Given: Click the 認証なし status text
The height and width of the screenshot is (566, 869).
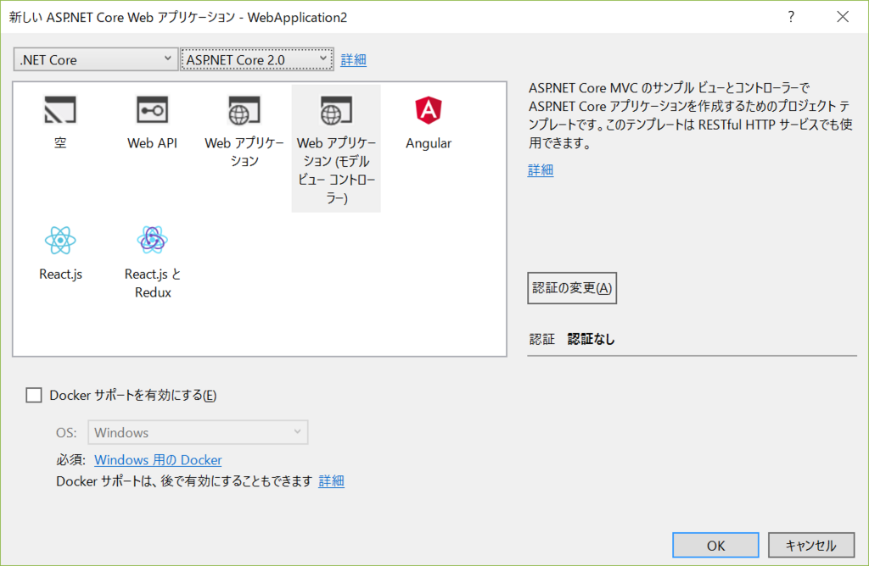Looking at the screenshot, I should [591, 339].
